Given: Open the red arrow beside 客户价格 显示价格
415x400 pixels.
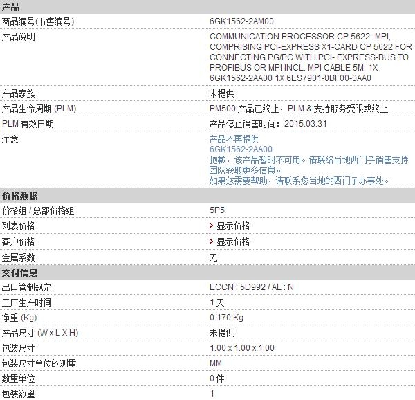Looking at the screenshot, I should (x=211, y=241).
